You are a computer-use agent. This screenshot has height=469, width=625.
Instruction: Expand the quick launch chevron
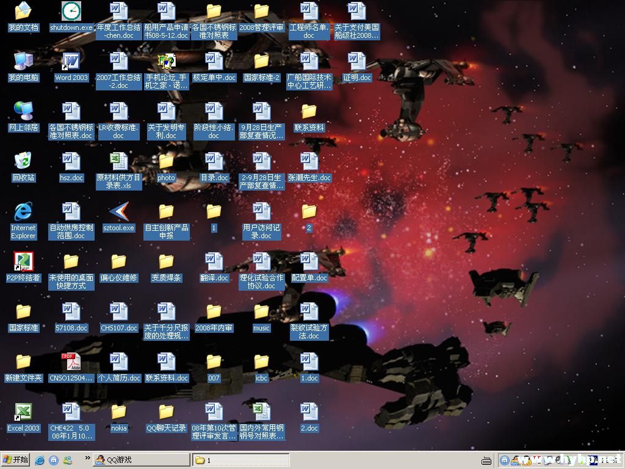tap(87, 458)
